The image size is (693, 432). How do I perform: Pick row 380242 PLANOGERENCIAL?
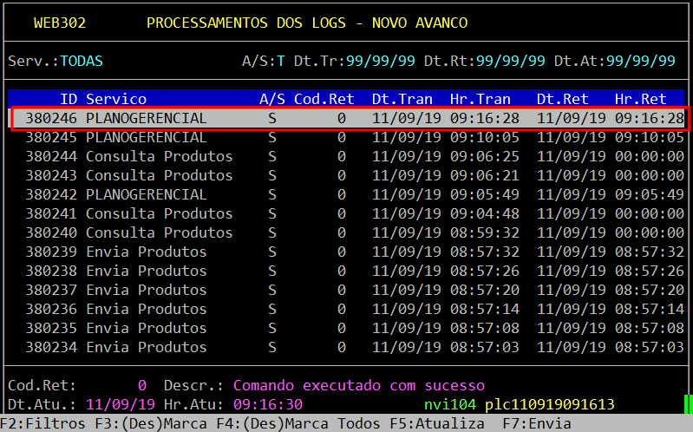[347, 194]
